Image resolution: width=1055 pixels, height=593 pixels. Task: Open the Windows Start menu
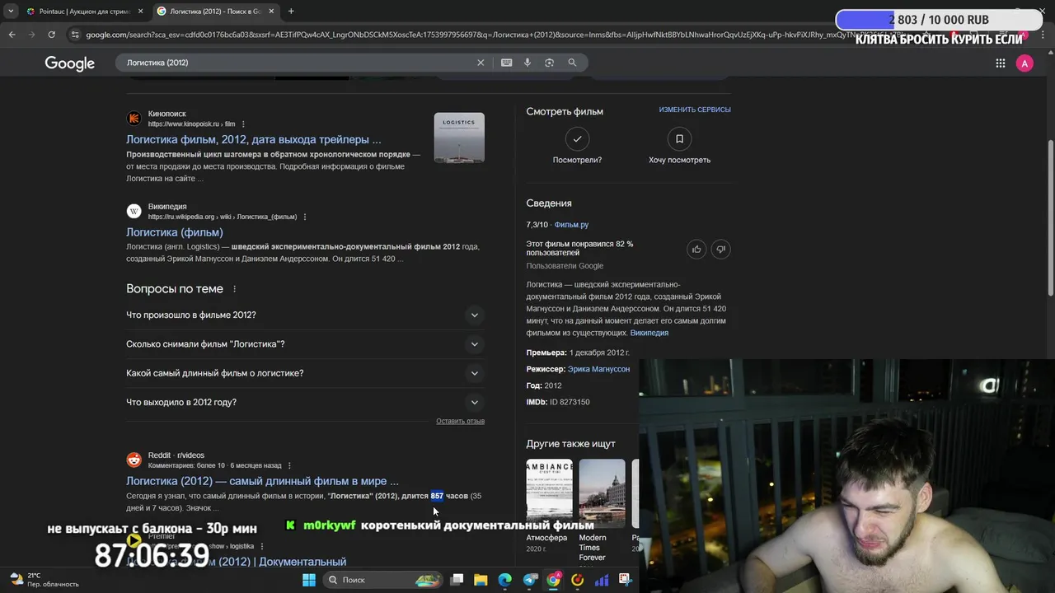click(x=308, y=580)
